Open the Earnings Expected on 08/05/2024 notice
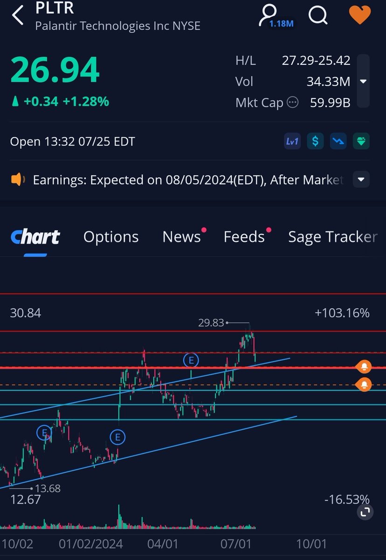The width and height of the screenshot is (386, 560). pyautogui.click(x=187, y=180)
